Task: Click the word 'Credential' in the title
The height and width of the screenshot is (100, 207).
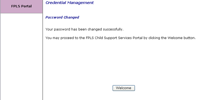Action: pyautogui.click(x=55, y=3)
